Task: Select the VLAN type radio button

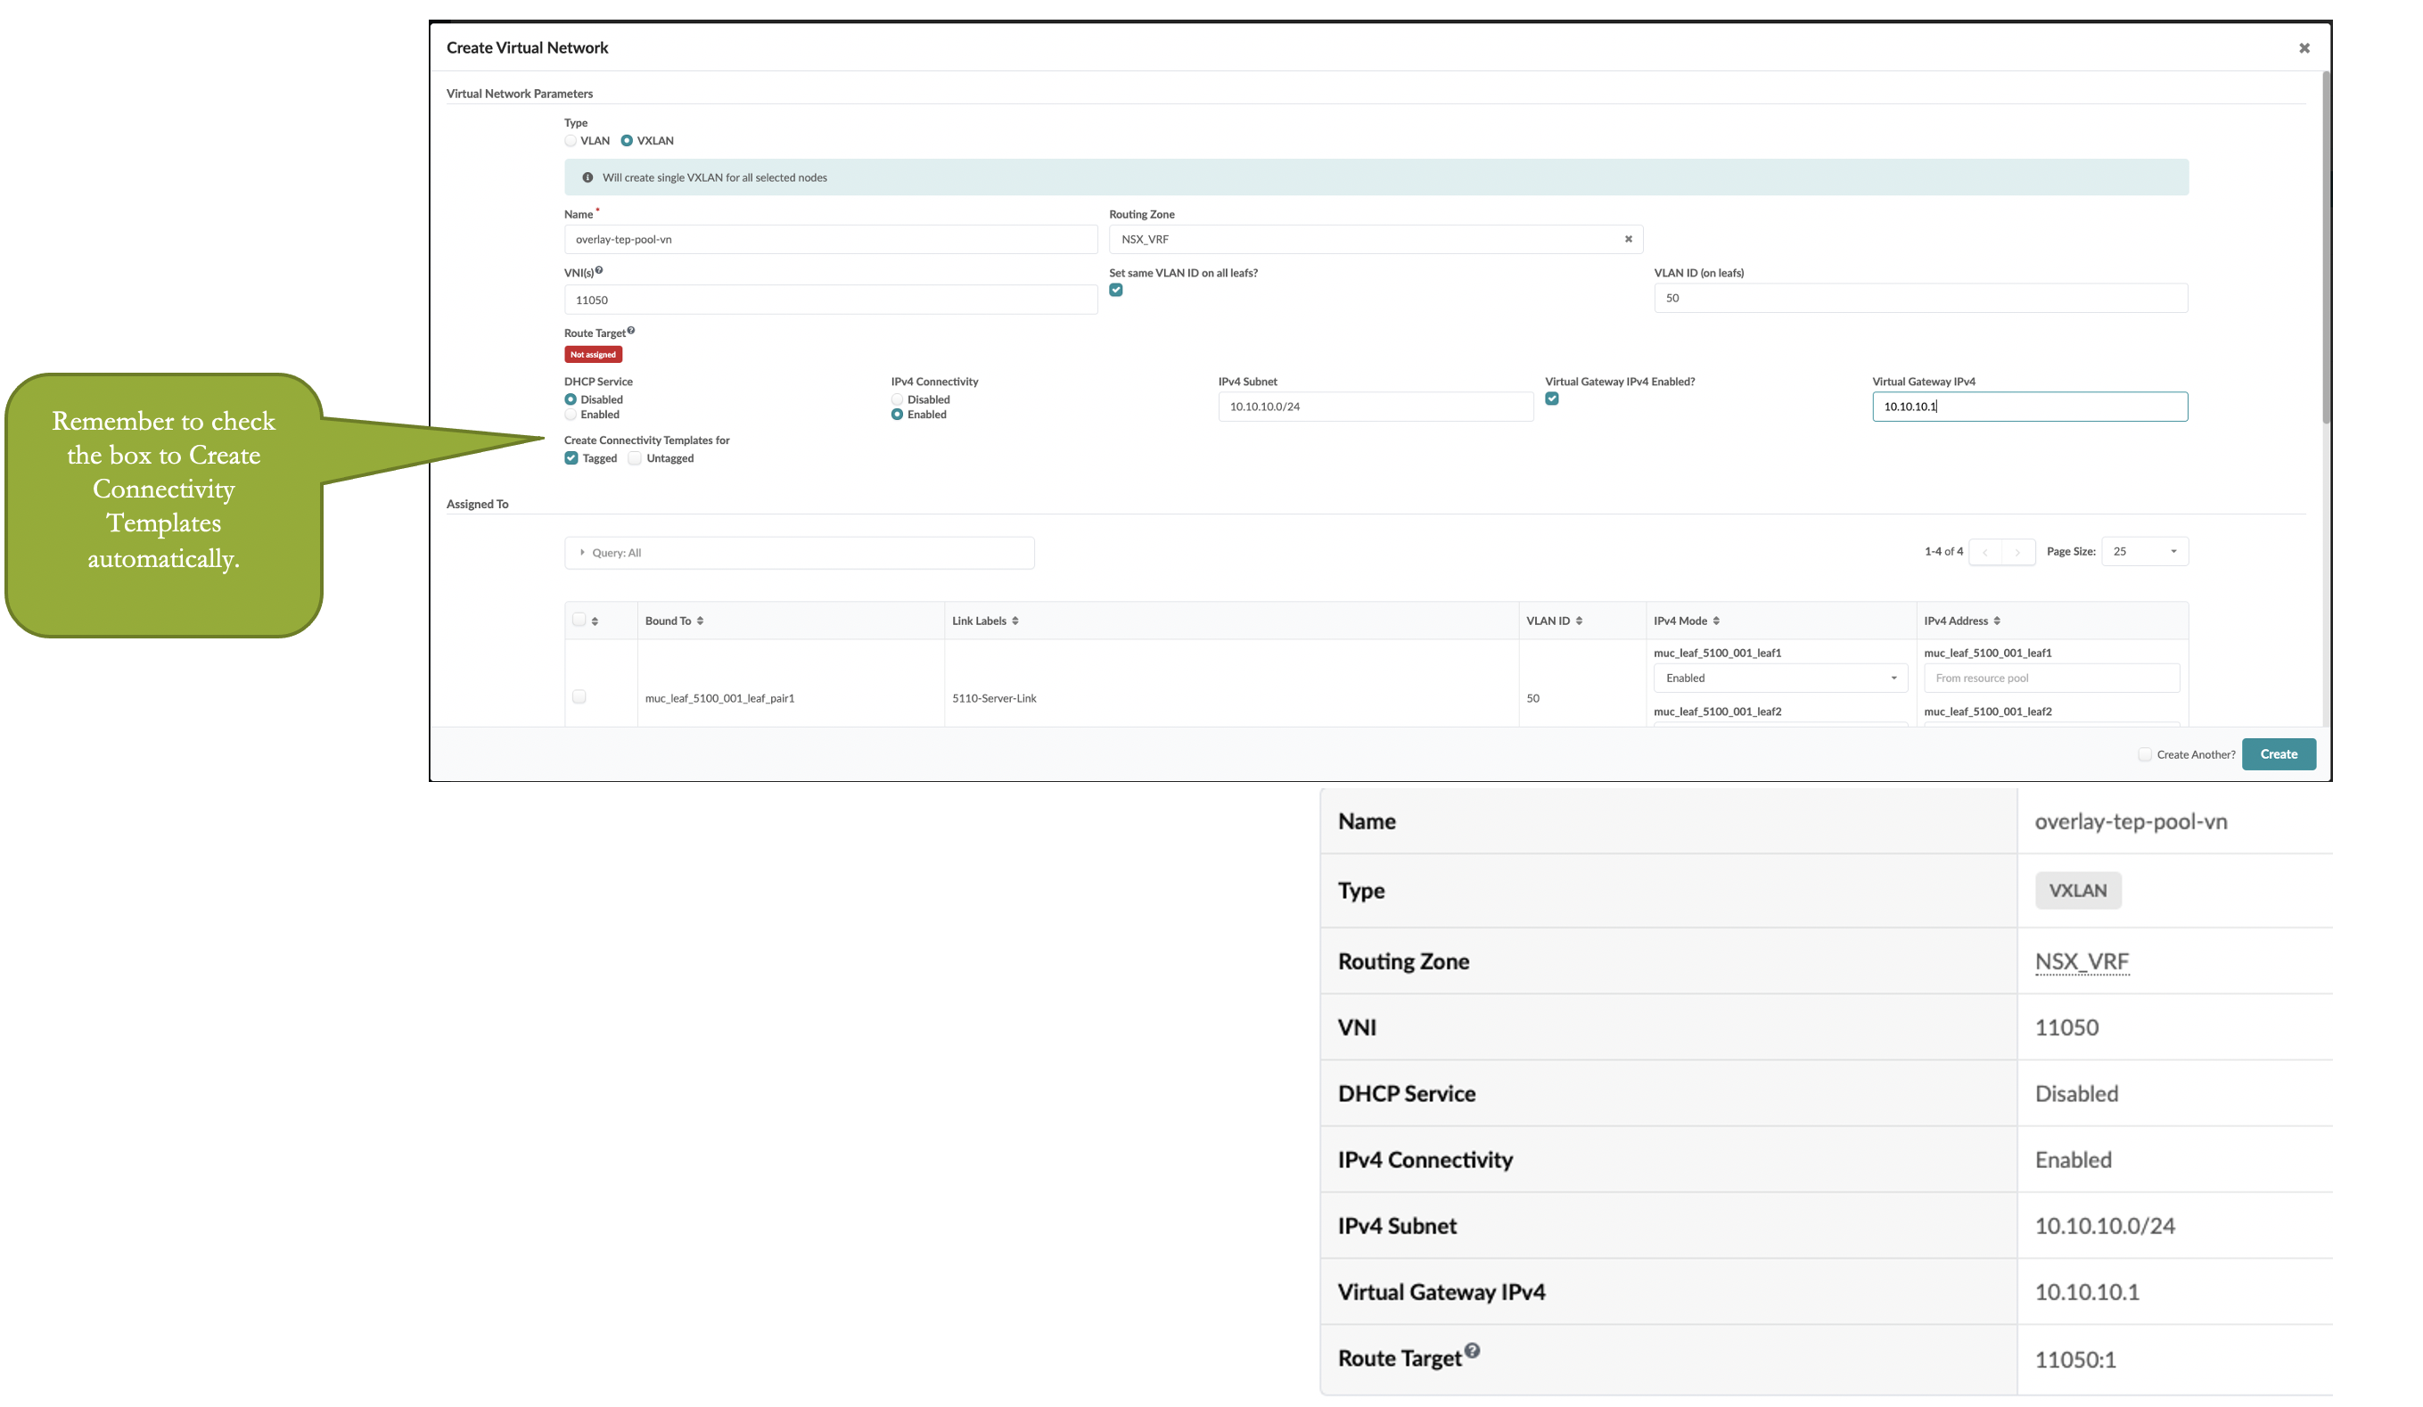Action: tap(571, 140)
